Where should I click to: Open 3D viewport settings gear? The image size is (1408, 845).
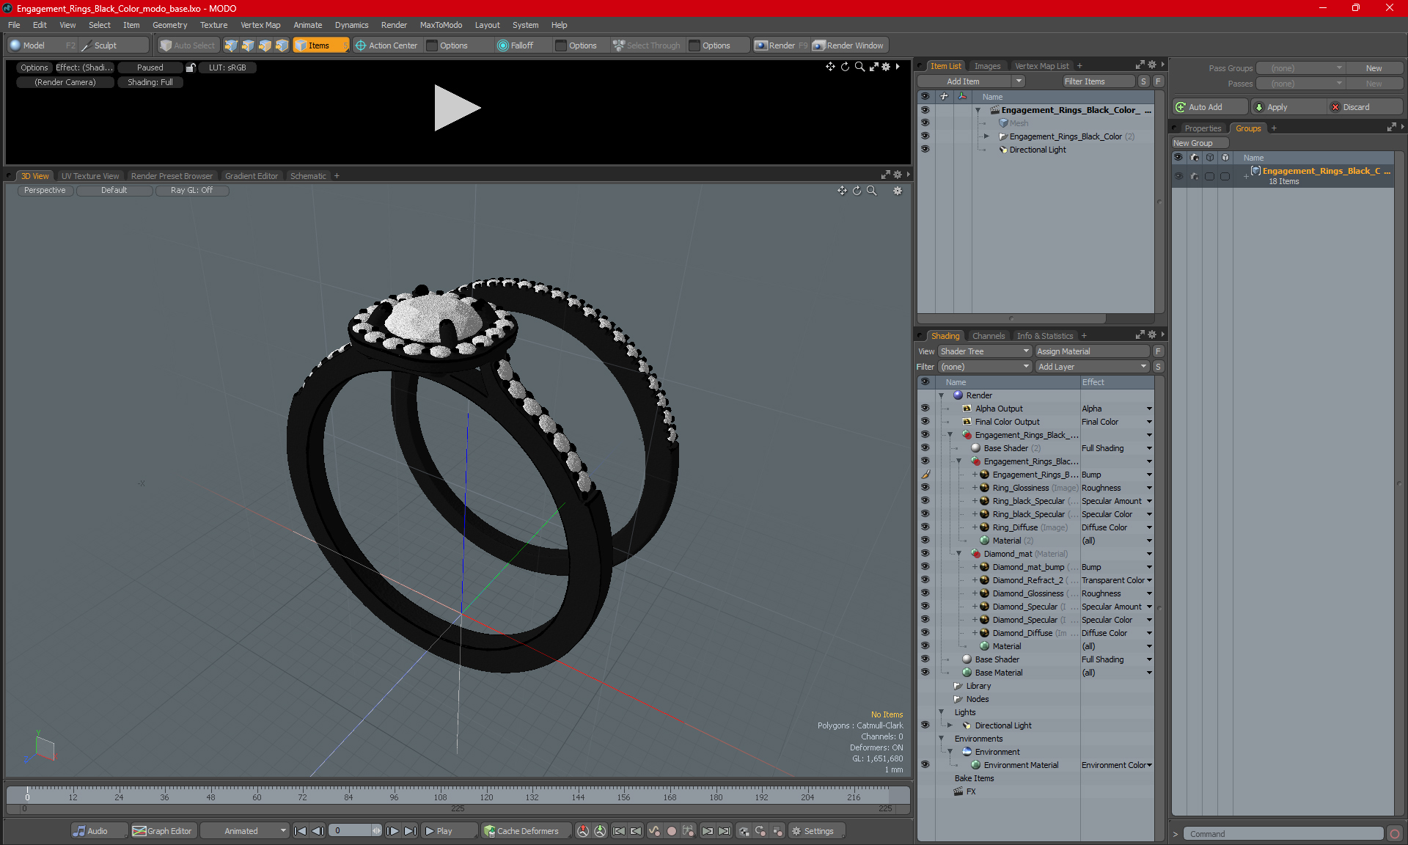898,191
